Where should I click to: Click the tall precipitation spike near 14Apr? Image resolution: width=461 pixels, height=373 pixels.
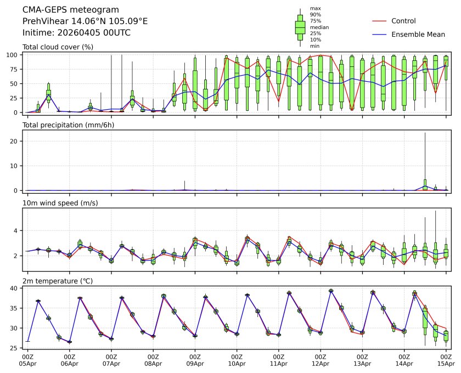pyautogui.click(x=425, y=159)
